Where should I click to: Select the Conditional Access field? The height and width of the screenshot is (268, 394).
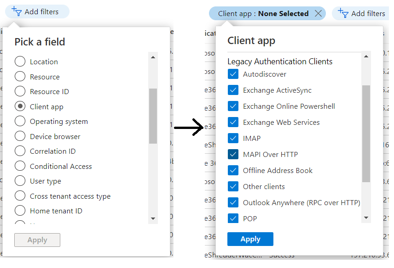click(20, 166)
